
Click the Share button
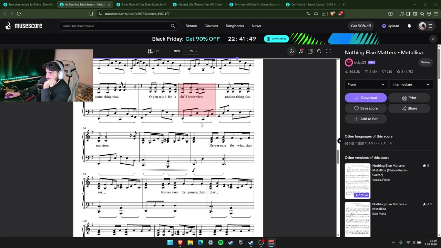point(409,108)
